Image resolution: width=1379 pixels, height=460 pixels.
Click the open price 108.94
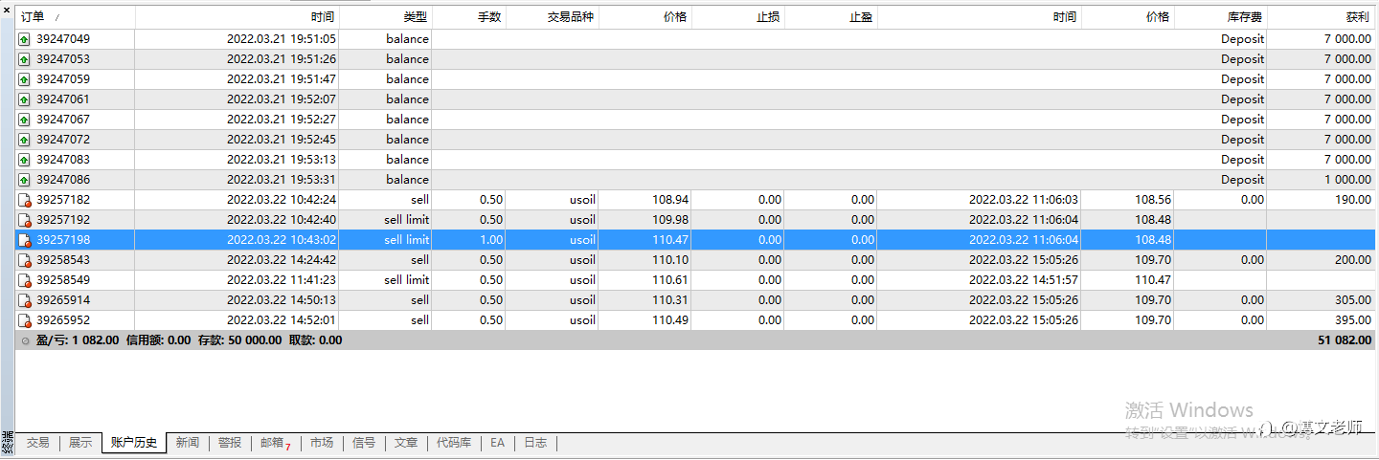(x=670, y=200)
